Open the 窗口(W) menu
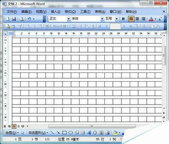 tap(116, 11)
